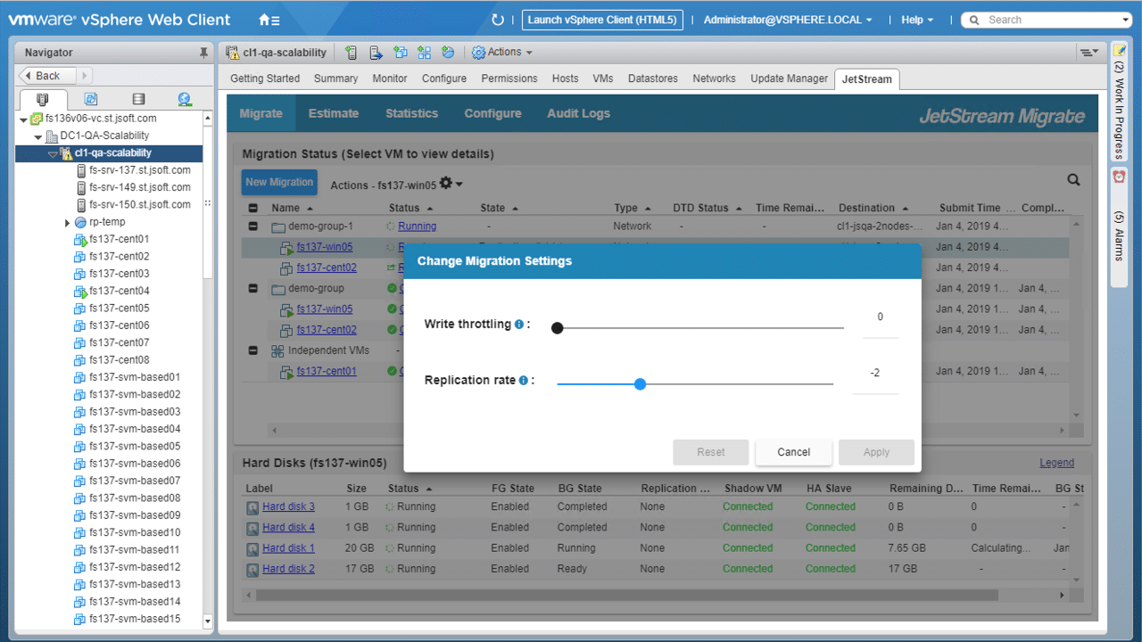The image size is (1142, 642).
Task: Click the Write throttling slider handle
Action: [x=558, y=328]
